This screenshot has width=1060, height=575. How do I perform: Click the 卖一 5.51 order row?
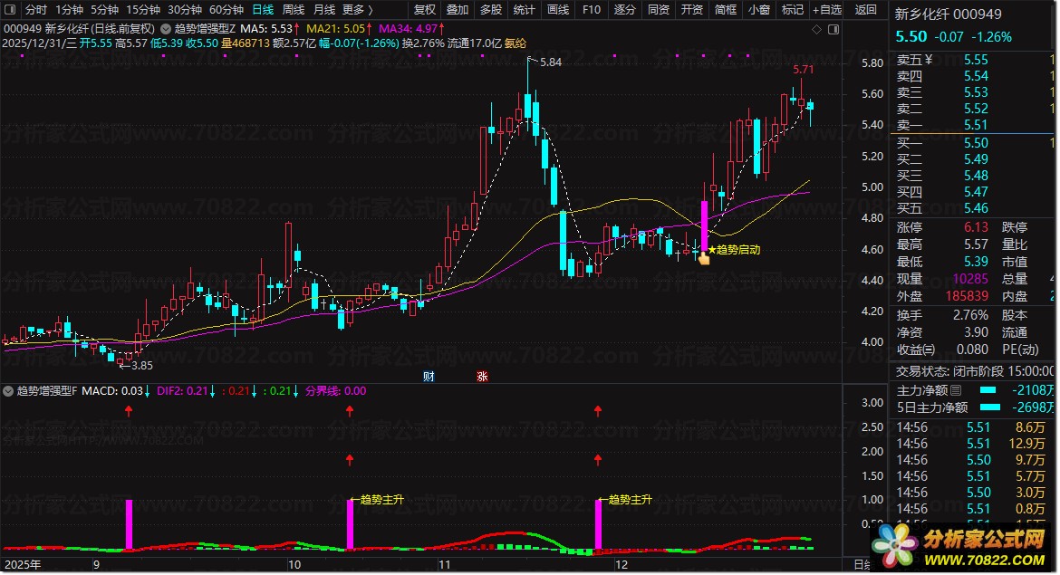(x=971, y=125)
